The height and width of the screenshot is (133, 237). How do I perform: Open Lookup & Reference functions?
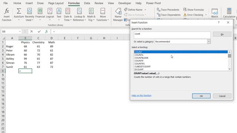click(79, 15)
